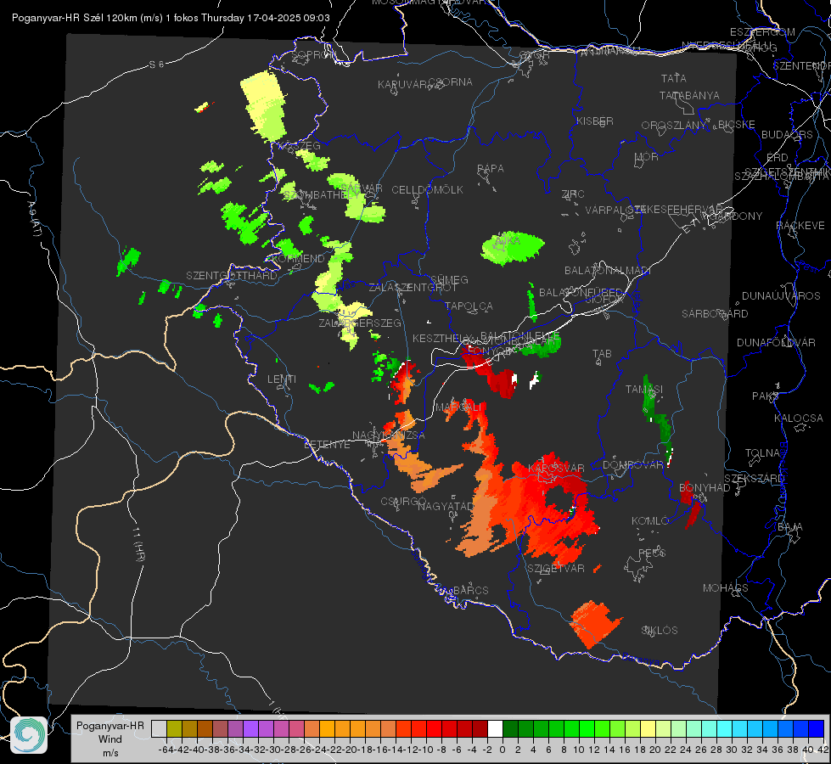Click the CSURGO label

click(x=403, y=501)
